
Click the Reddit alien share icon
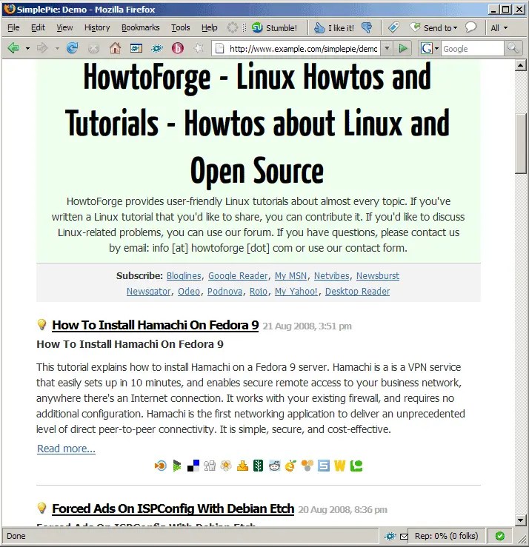[x=274, y=466]
